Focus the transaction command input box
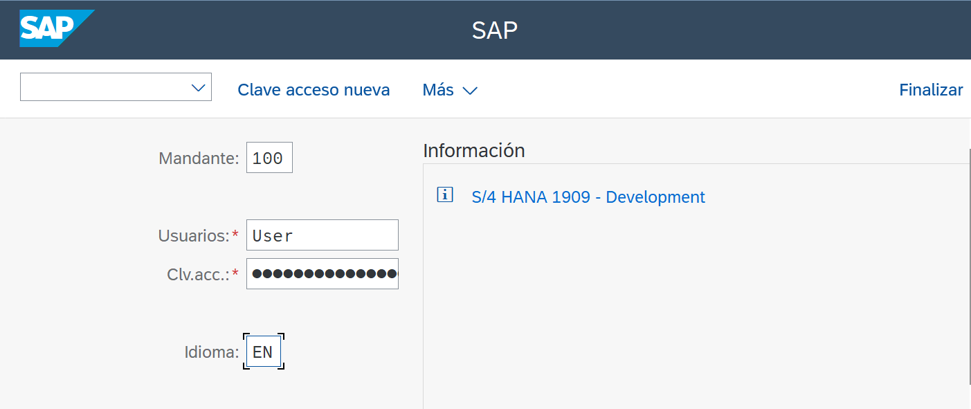971x409 pixels. point(104,88)
